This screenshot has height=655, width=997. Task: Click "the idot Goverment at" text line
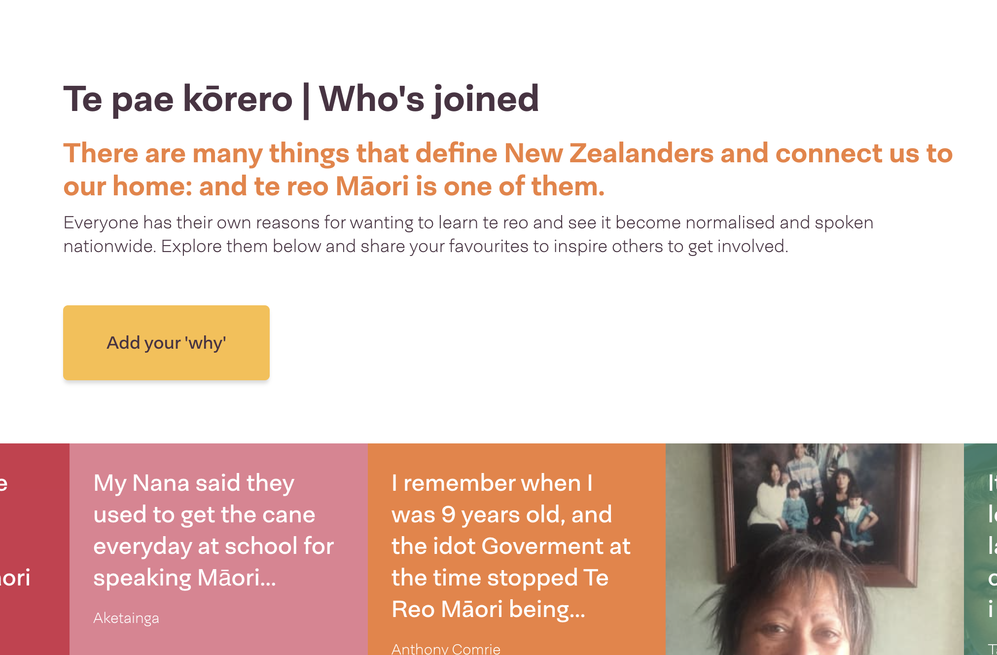coord(511,546)
